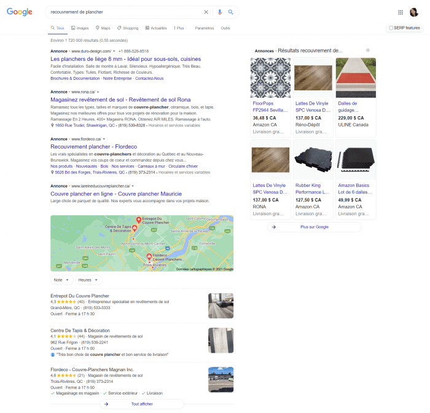Click the Google logo
Image resolution: width=430 pixels, height=413 pixels.
(x=20, y=12)
